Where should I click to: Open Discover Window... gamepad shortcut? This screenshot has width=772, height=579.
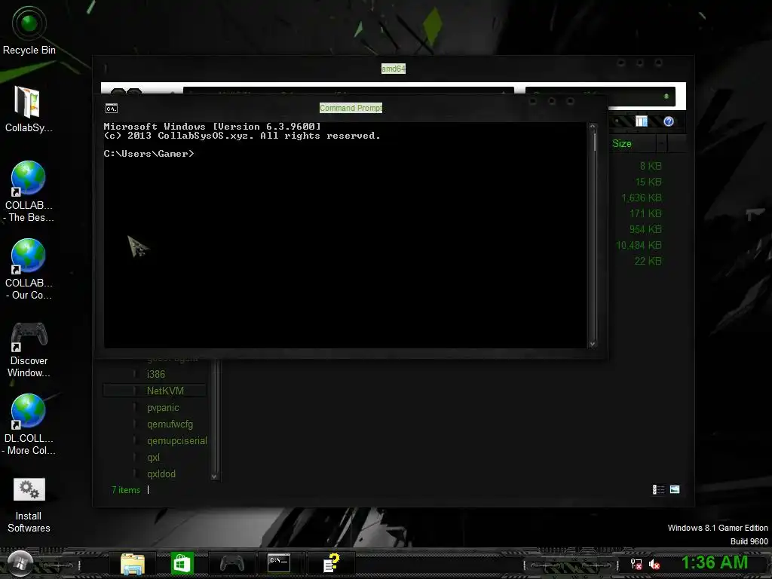tap(29, 349)
